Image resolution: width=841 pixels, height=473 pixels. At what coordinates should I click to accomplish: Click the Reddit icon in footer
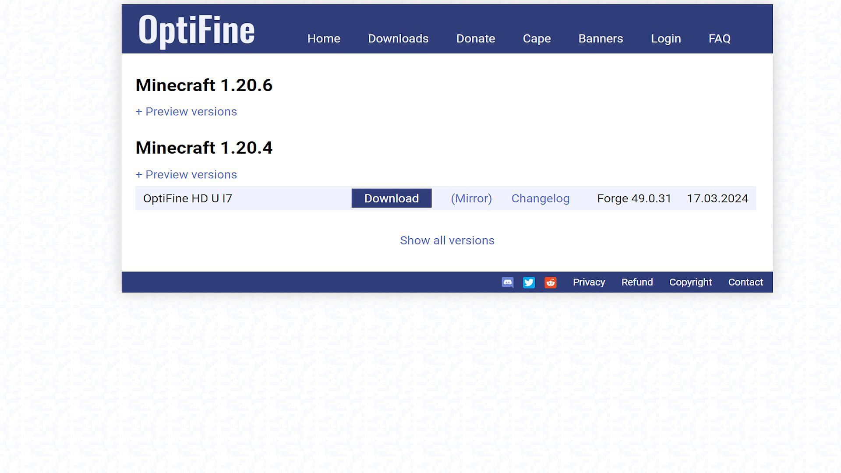click(551, 282)
